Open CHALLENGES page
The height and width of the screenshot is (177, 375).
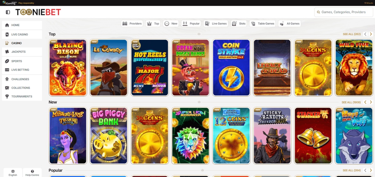click(x=22, y=79)
